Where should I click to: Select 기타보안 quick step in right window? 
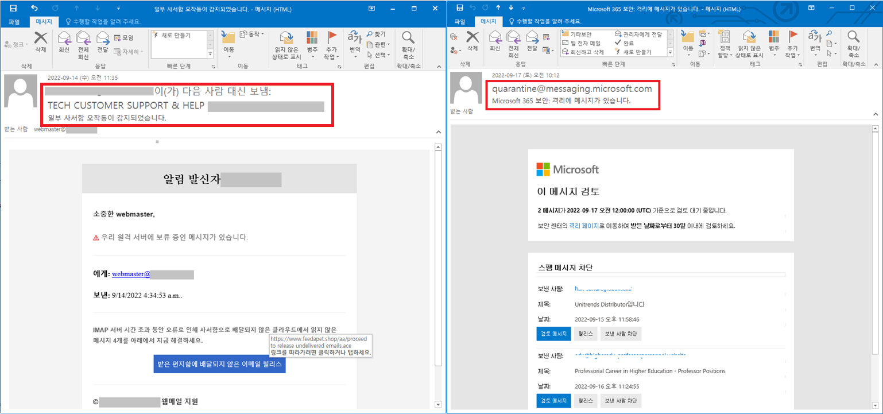click(576, 34)
